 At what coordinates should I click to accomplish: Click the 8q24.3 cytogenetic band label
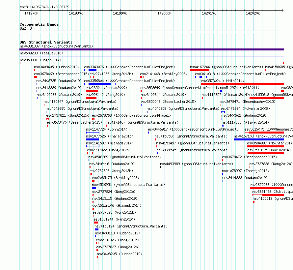pyautogui.click(x=26, y=28)
